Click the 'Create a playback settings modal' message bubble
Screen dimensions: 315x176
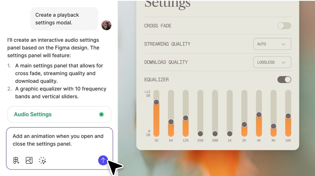pos(64,19)
